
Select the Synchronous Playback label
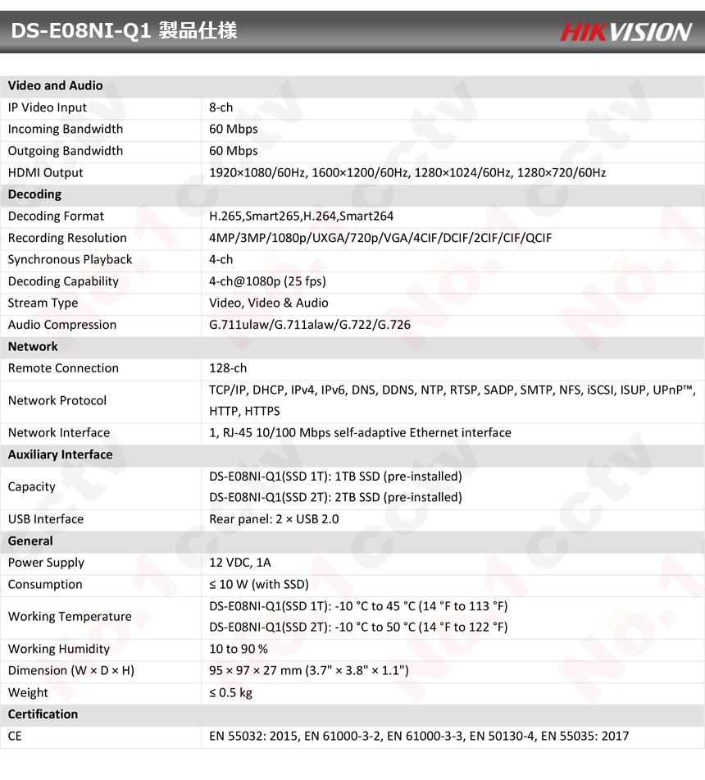point(70,260)
